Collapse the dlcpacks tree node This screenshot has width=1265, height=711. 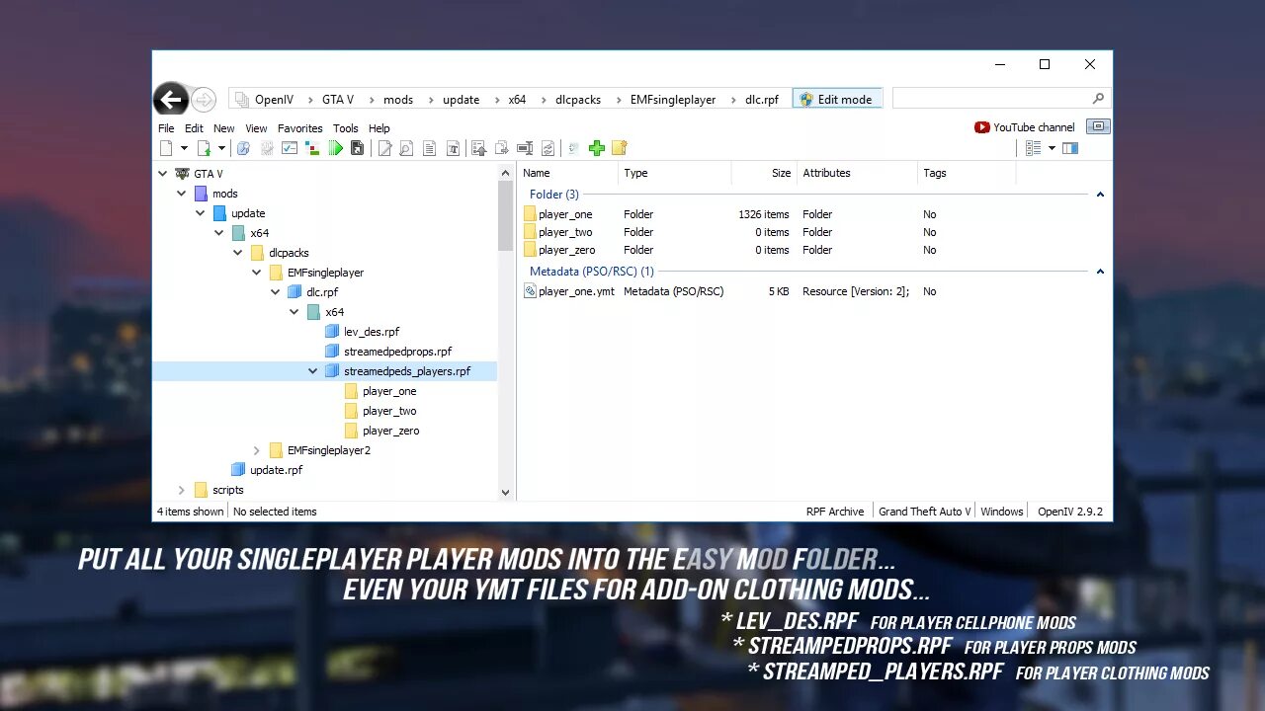[238, 253]
